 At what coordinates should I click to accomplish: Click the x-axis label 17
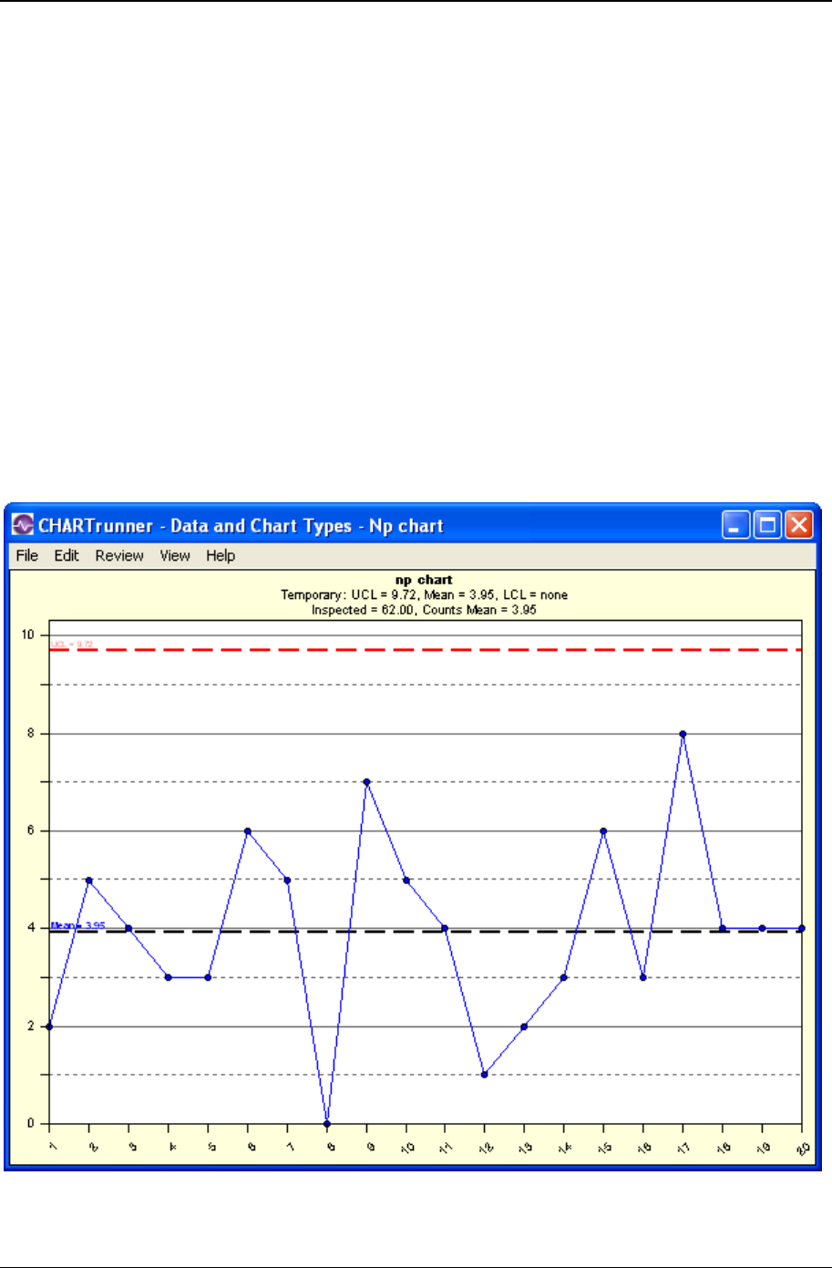tap(683, 1146)
